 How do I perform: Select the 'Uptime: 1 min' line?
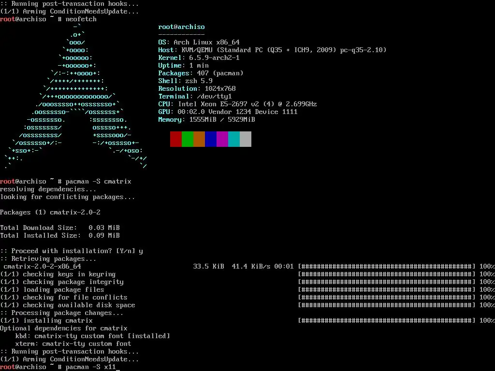point(183,65)
